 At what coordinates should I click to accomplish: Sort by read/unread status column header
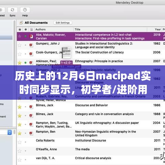tap(26, 30)
